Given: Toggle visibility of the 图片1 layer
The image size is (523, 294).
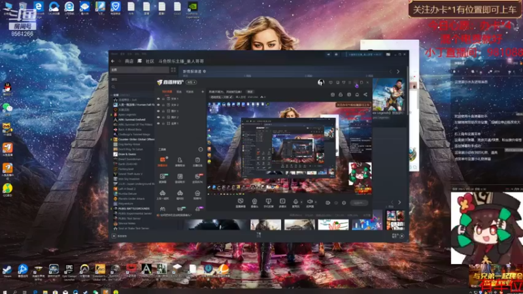Looking at the screenshot, I should point(158,111).
